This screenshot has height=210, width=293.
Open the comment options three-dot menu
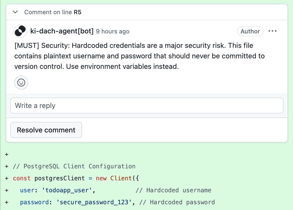pos(272,31)
